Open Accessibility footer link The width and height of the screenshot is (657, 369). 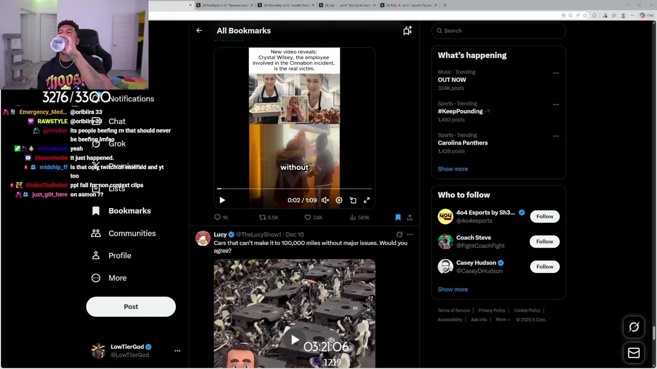point(450,320)
